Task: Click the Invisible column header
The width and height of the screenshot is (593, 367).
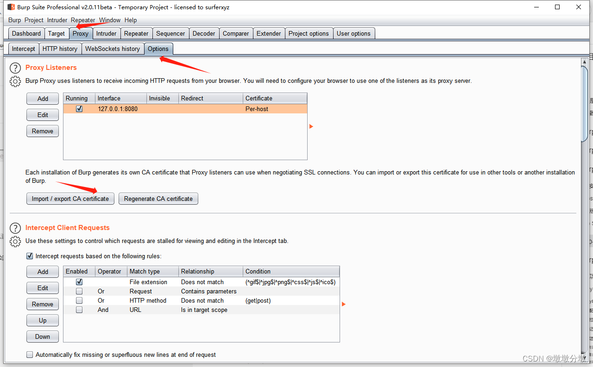Action: 162,98
